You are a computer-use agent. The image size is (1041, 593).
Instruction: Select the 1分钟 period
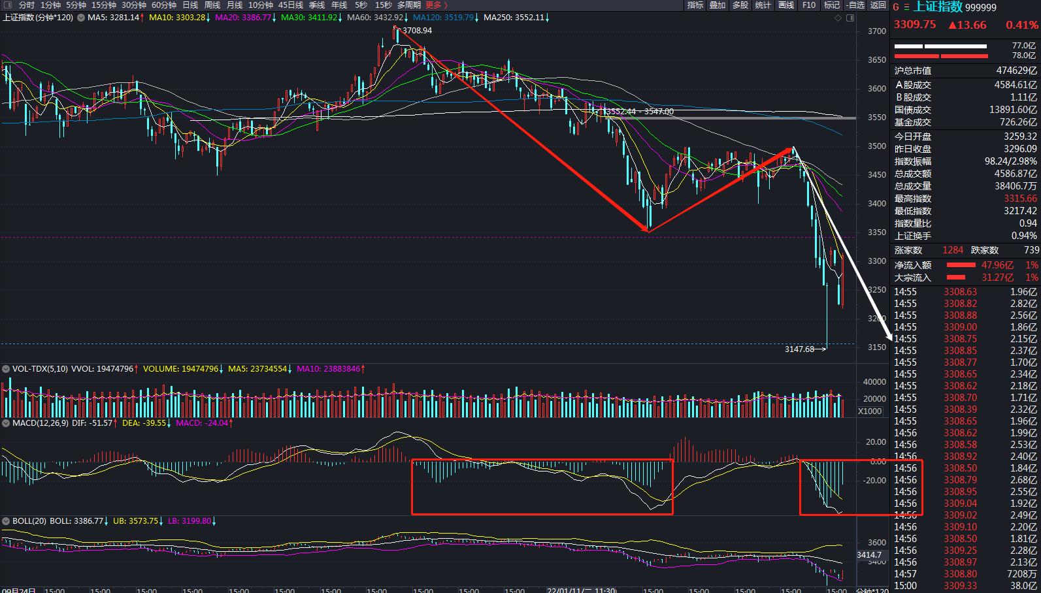[x=50, y=5]
